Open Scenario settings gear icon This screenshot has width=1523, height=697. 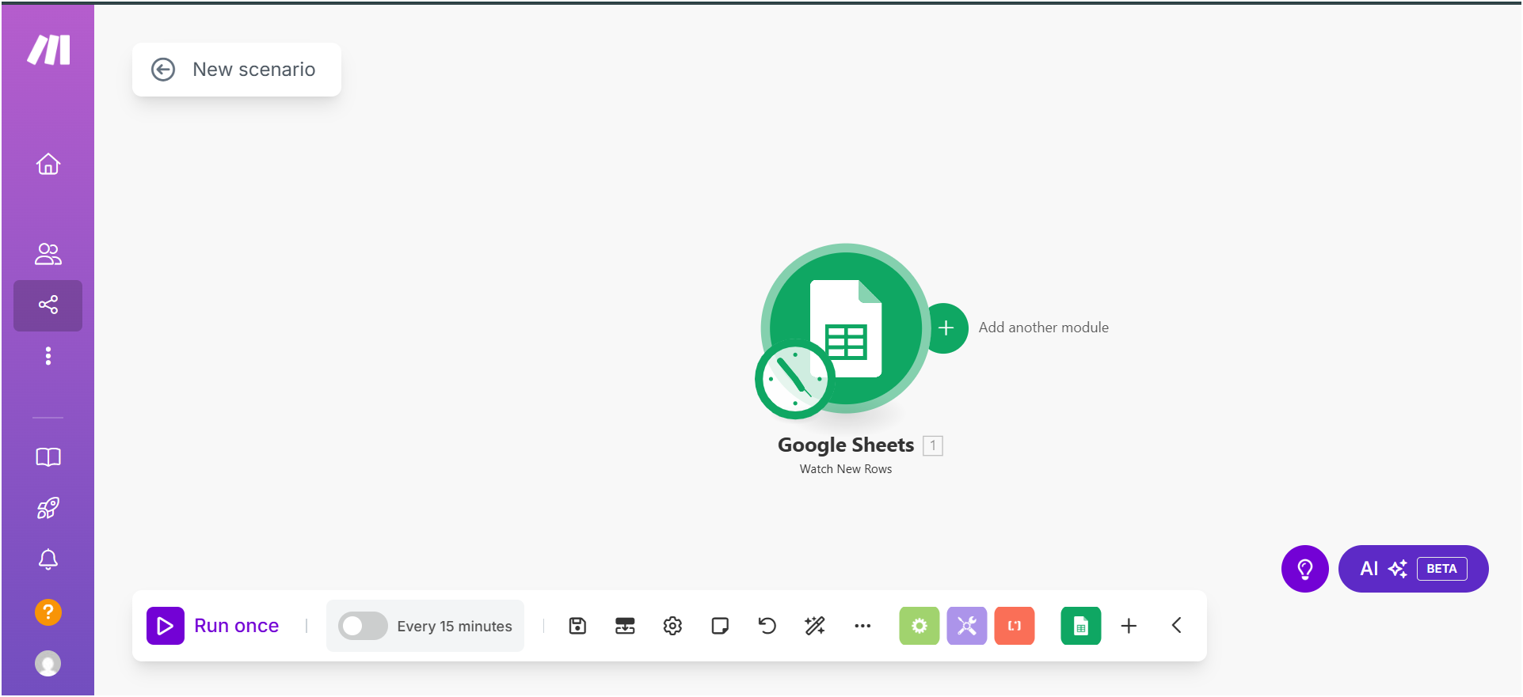coord(672,626)
